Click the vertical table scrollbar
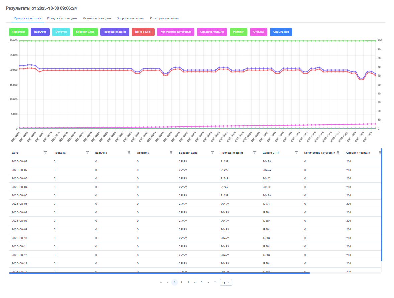 [381, 204]
